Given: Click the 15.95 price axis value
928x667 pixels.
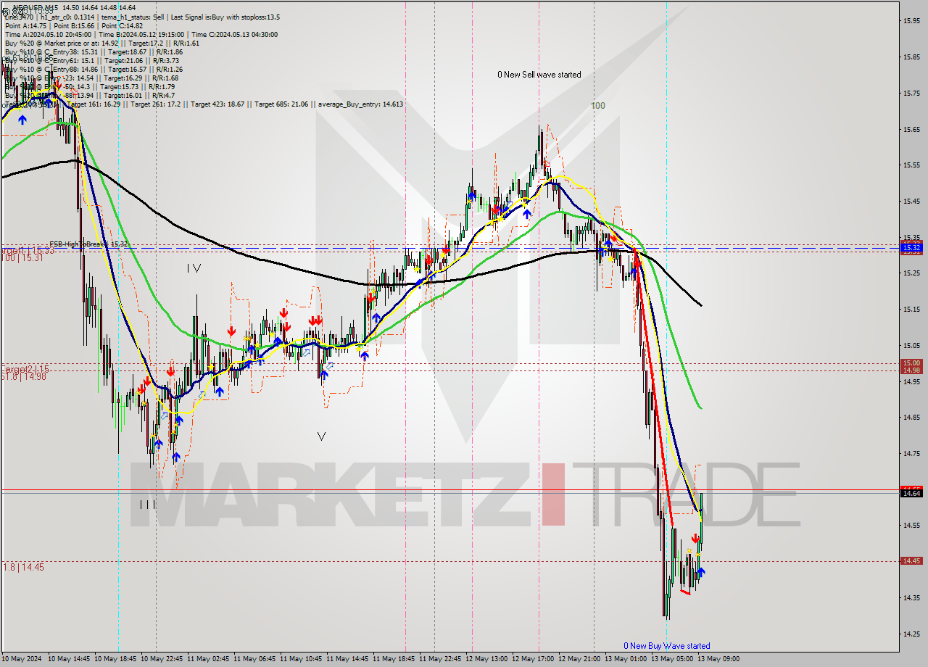Looking at the screenshot, I should pos(911,20).
